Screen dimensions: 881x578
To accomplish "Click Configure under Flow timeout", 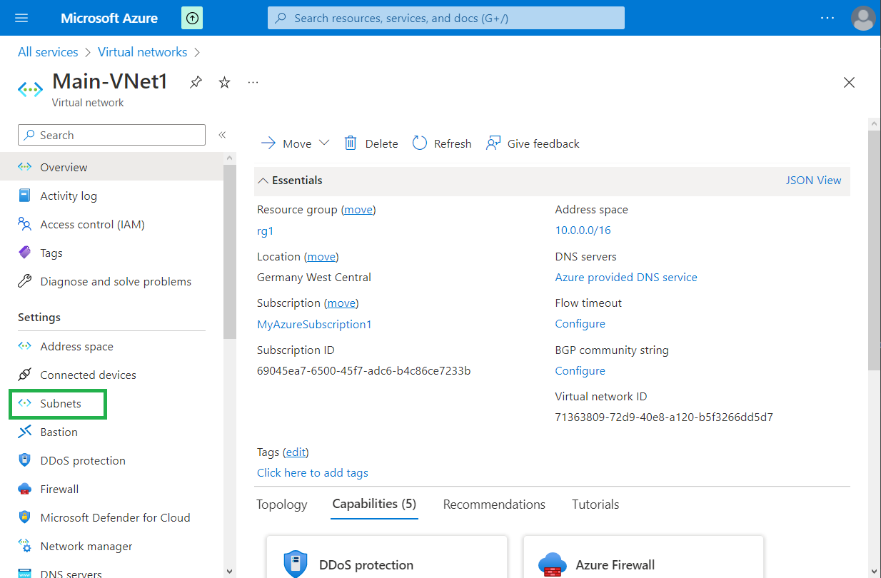I will pos(580,324).
